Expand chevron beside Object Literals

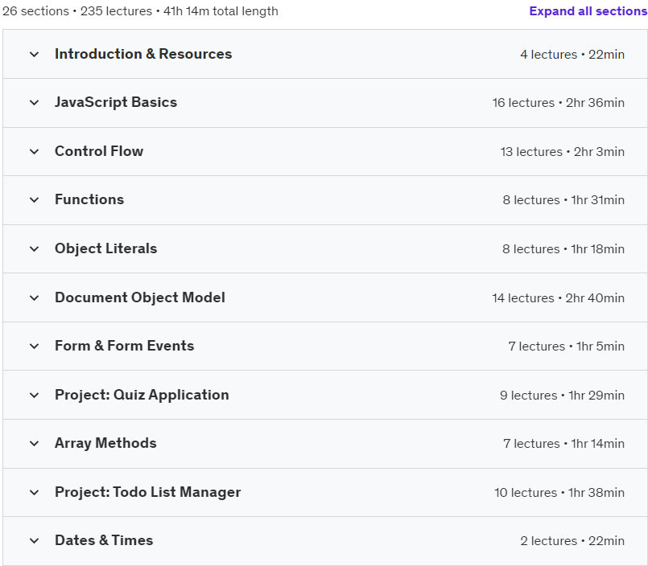click(x=35, y=249)
